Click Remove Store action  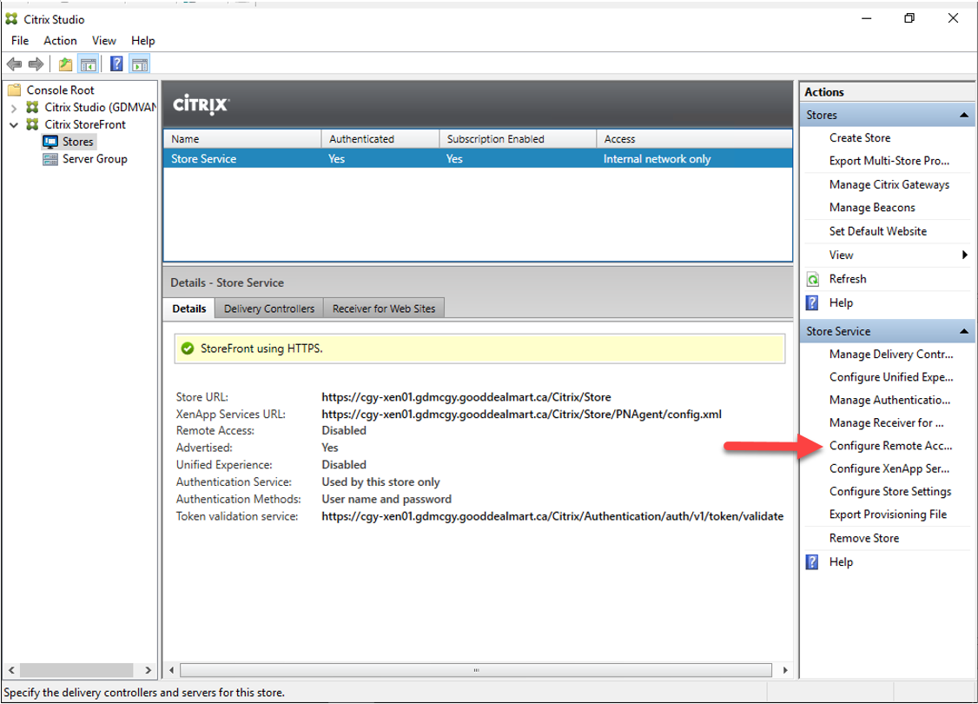coord(864,538)
